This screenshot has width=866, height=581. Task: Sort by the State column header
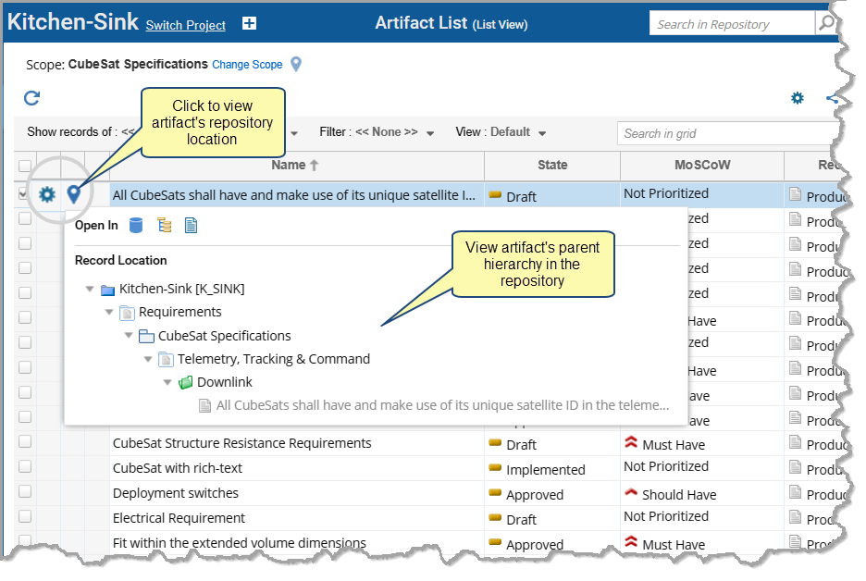click(x=552, y=165)
